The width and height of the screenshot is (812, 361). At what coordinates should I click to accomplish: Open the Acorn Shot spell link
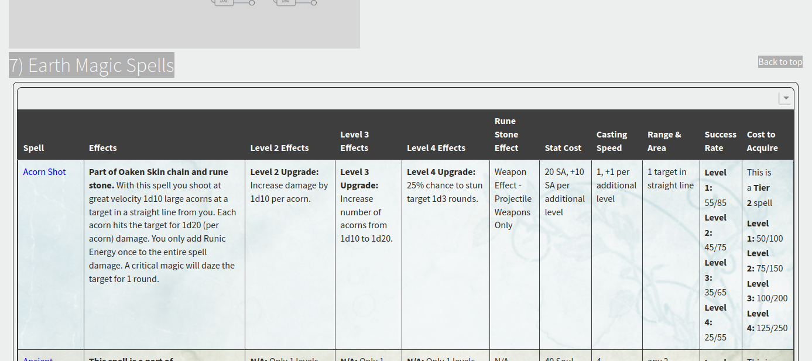pyautogui.click(x=44, y=172)
